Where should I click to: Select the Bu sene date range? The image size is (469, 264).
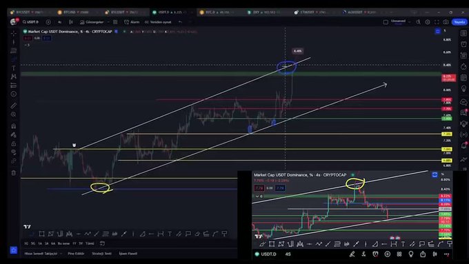[x=63, y=244]
